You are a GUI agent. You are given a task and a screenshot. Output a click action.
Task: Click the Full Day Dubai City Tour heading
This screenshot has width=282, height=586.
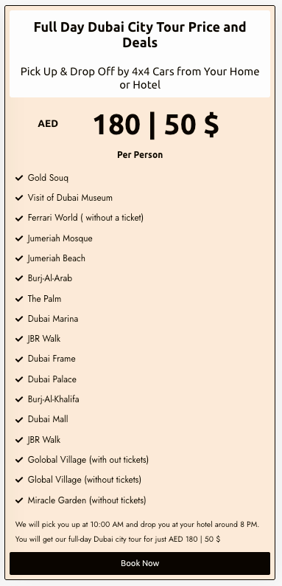click(x=140, y=35)
